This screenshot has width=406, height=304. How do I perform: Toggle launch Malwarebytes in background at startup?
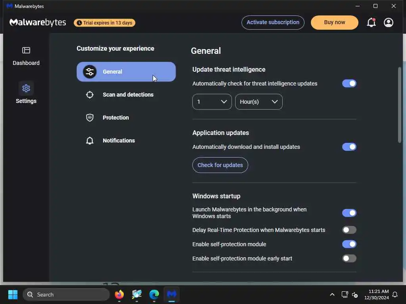point(349,213)
